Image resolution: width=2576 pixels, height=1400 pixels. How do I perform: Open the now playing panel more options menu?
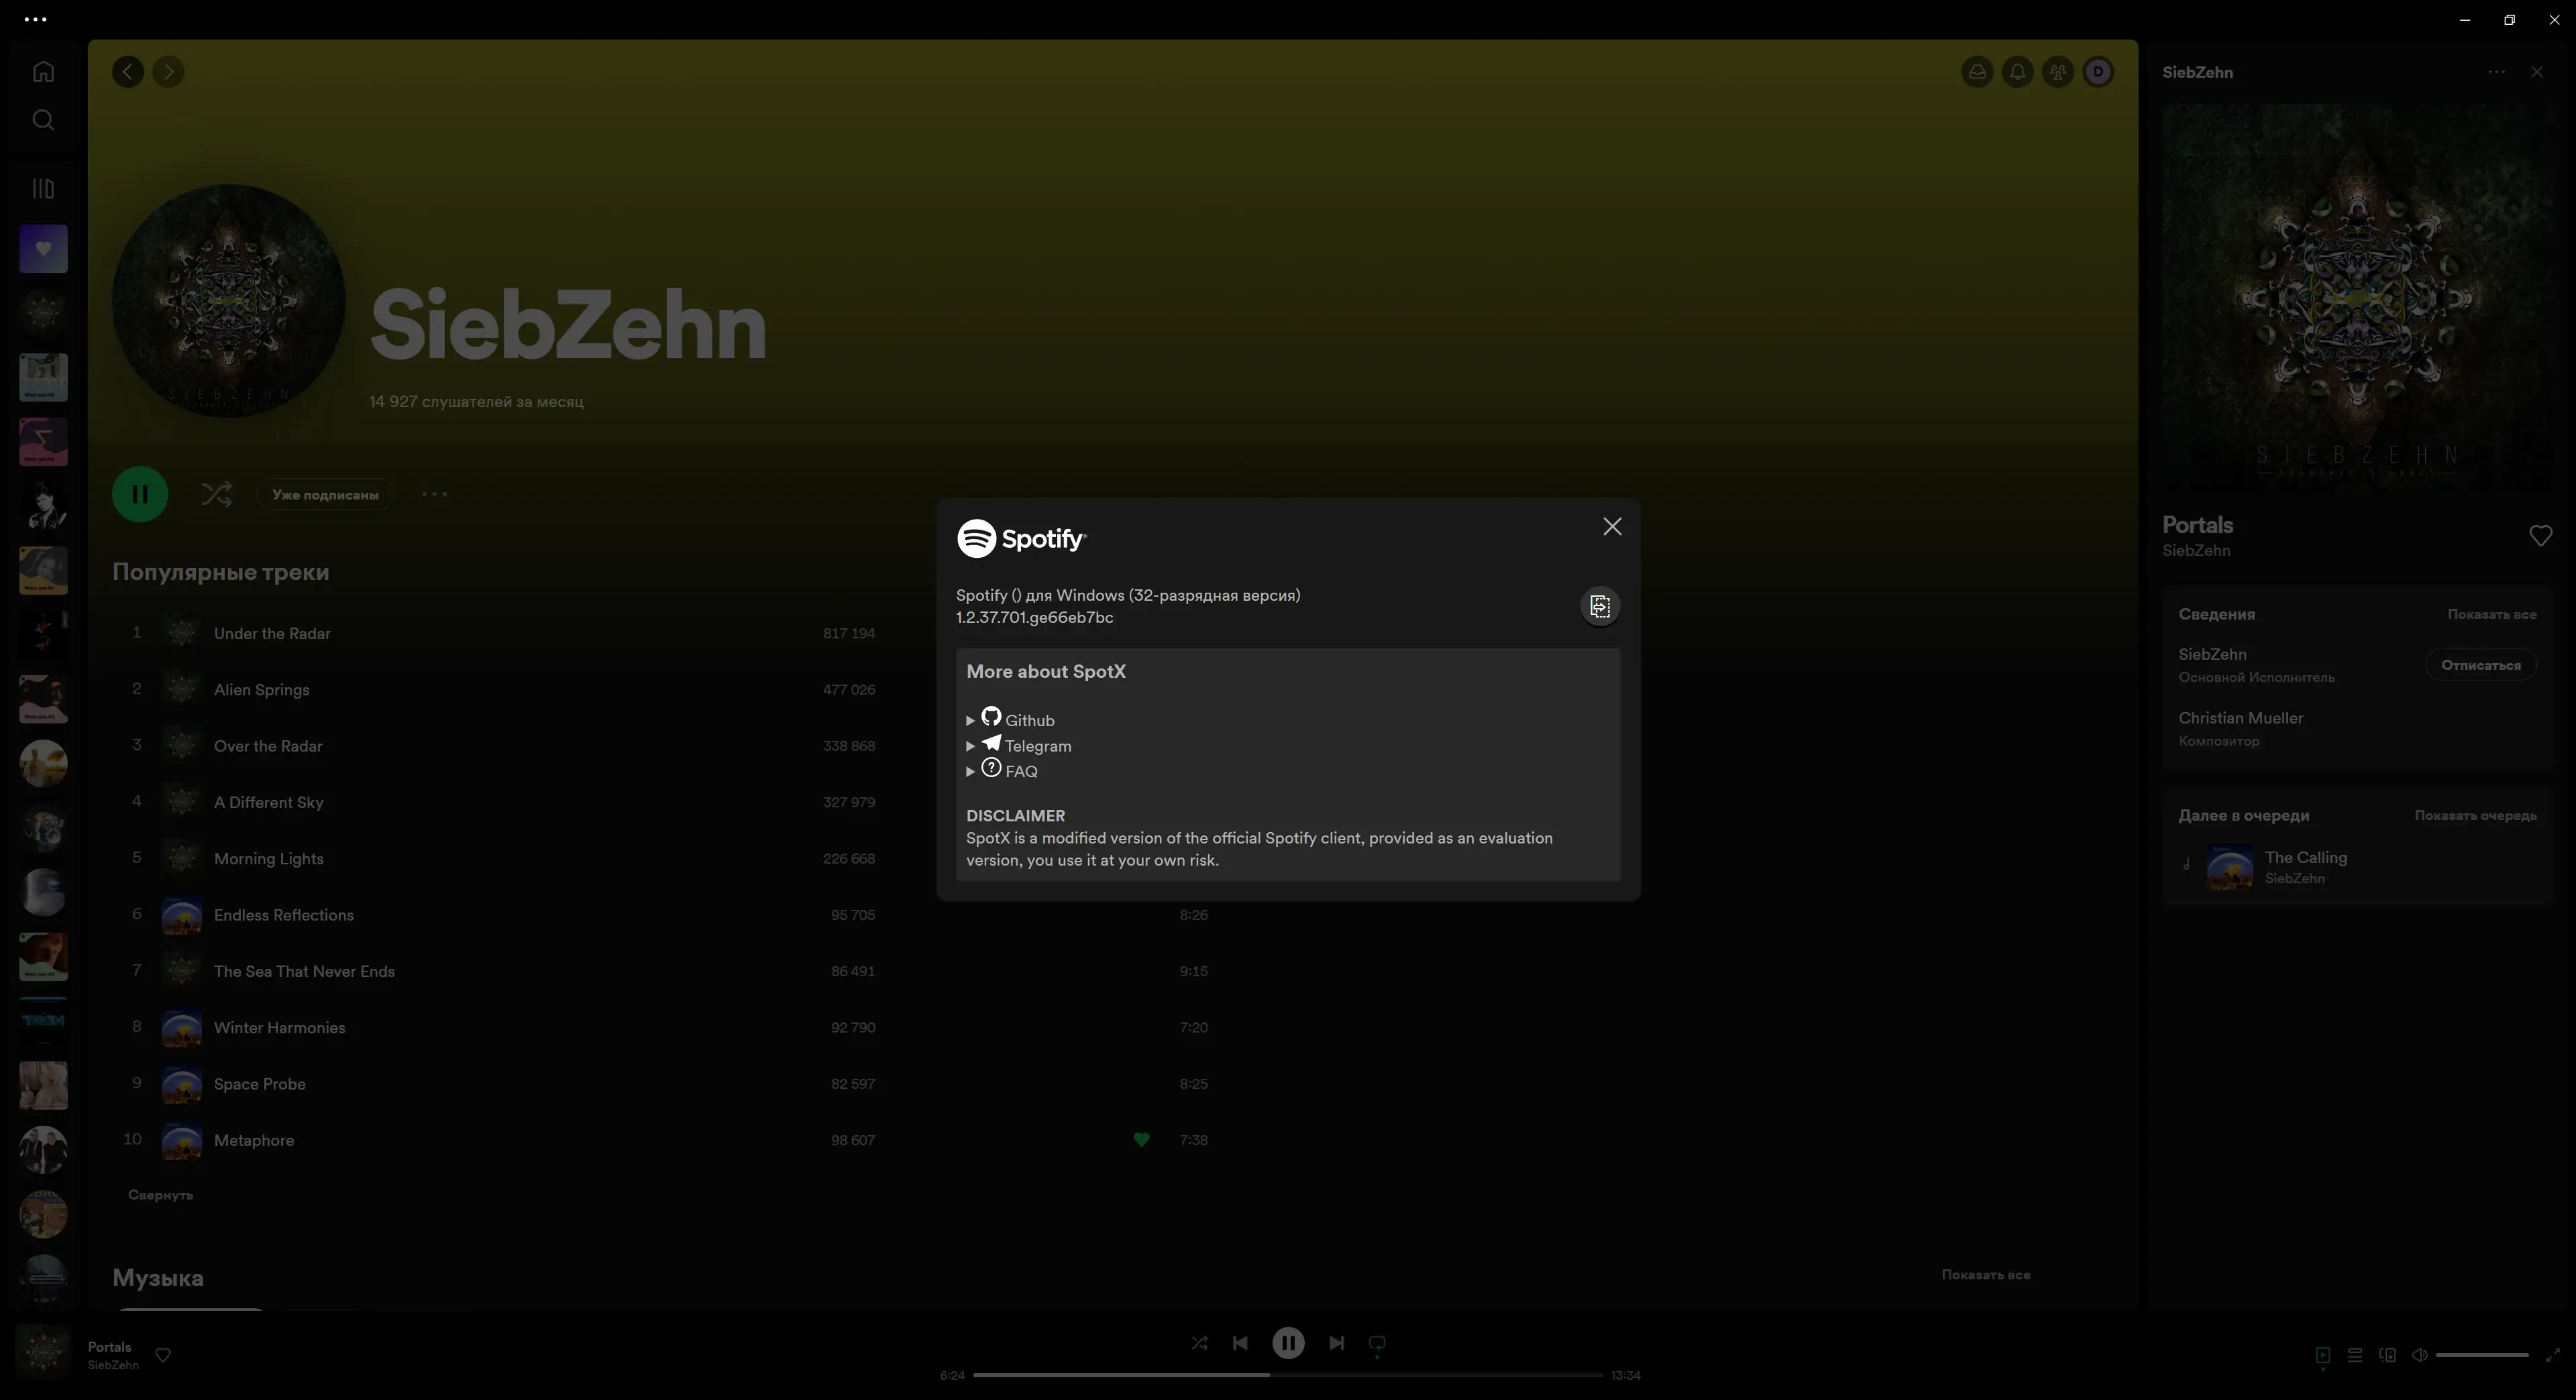pyautogui.click(x=2496, y=72)
